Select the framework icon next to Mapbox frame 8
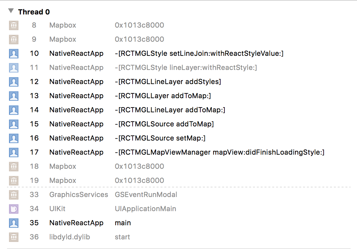Viewport: 357px width, 249px height. (13, 25)
